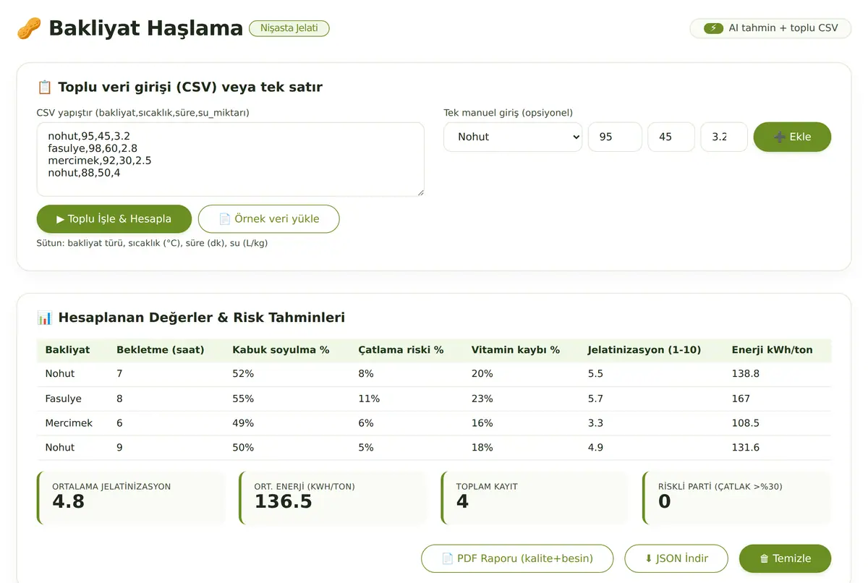Viewport: 868px width, 583px height.
Task: Click the lightning bolt icon in AI tahmin badge
Action: click(x=713, y=28)
